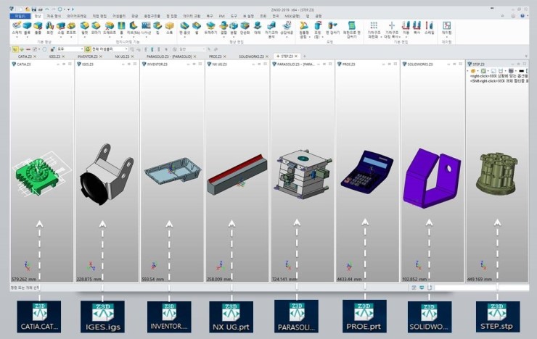
Task: Select the Chamfer (모따기) tool
Action: coord(96,28)
